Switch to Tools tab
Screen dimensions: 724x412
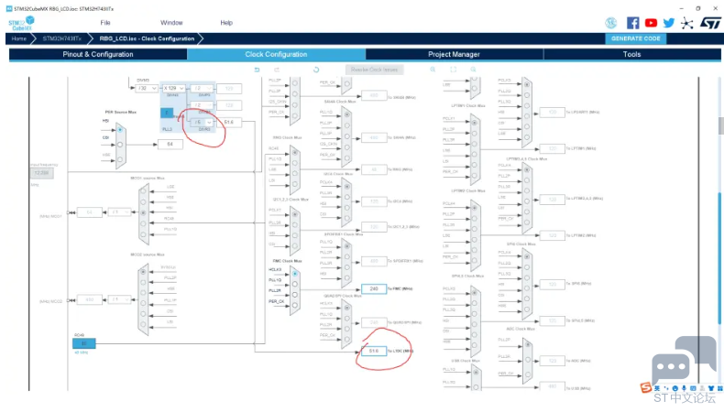point(631,54)
